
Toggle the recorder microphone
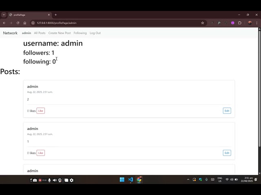point(49,180)
